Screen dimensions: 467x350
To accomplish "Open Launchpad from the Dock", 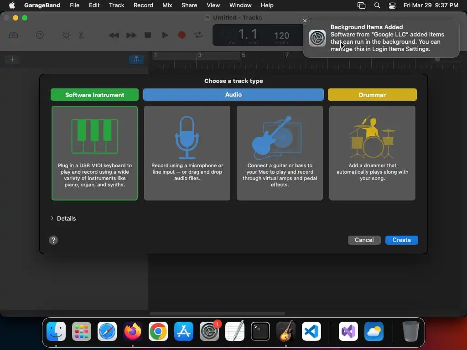I will click(x=82, y=331).
